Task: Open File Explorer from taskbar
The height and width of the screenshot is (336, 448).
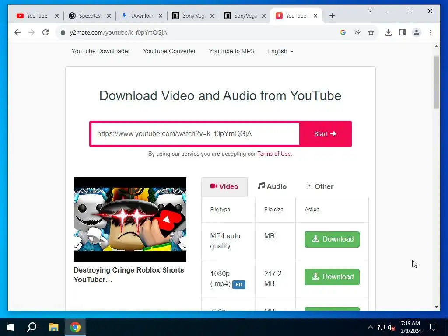Action: point(53,327)
